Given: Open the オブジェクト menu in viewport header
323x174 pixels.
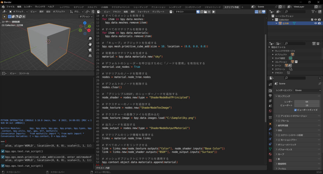Looking at the screenshot, I should coord(59,12).
